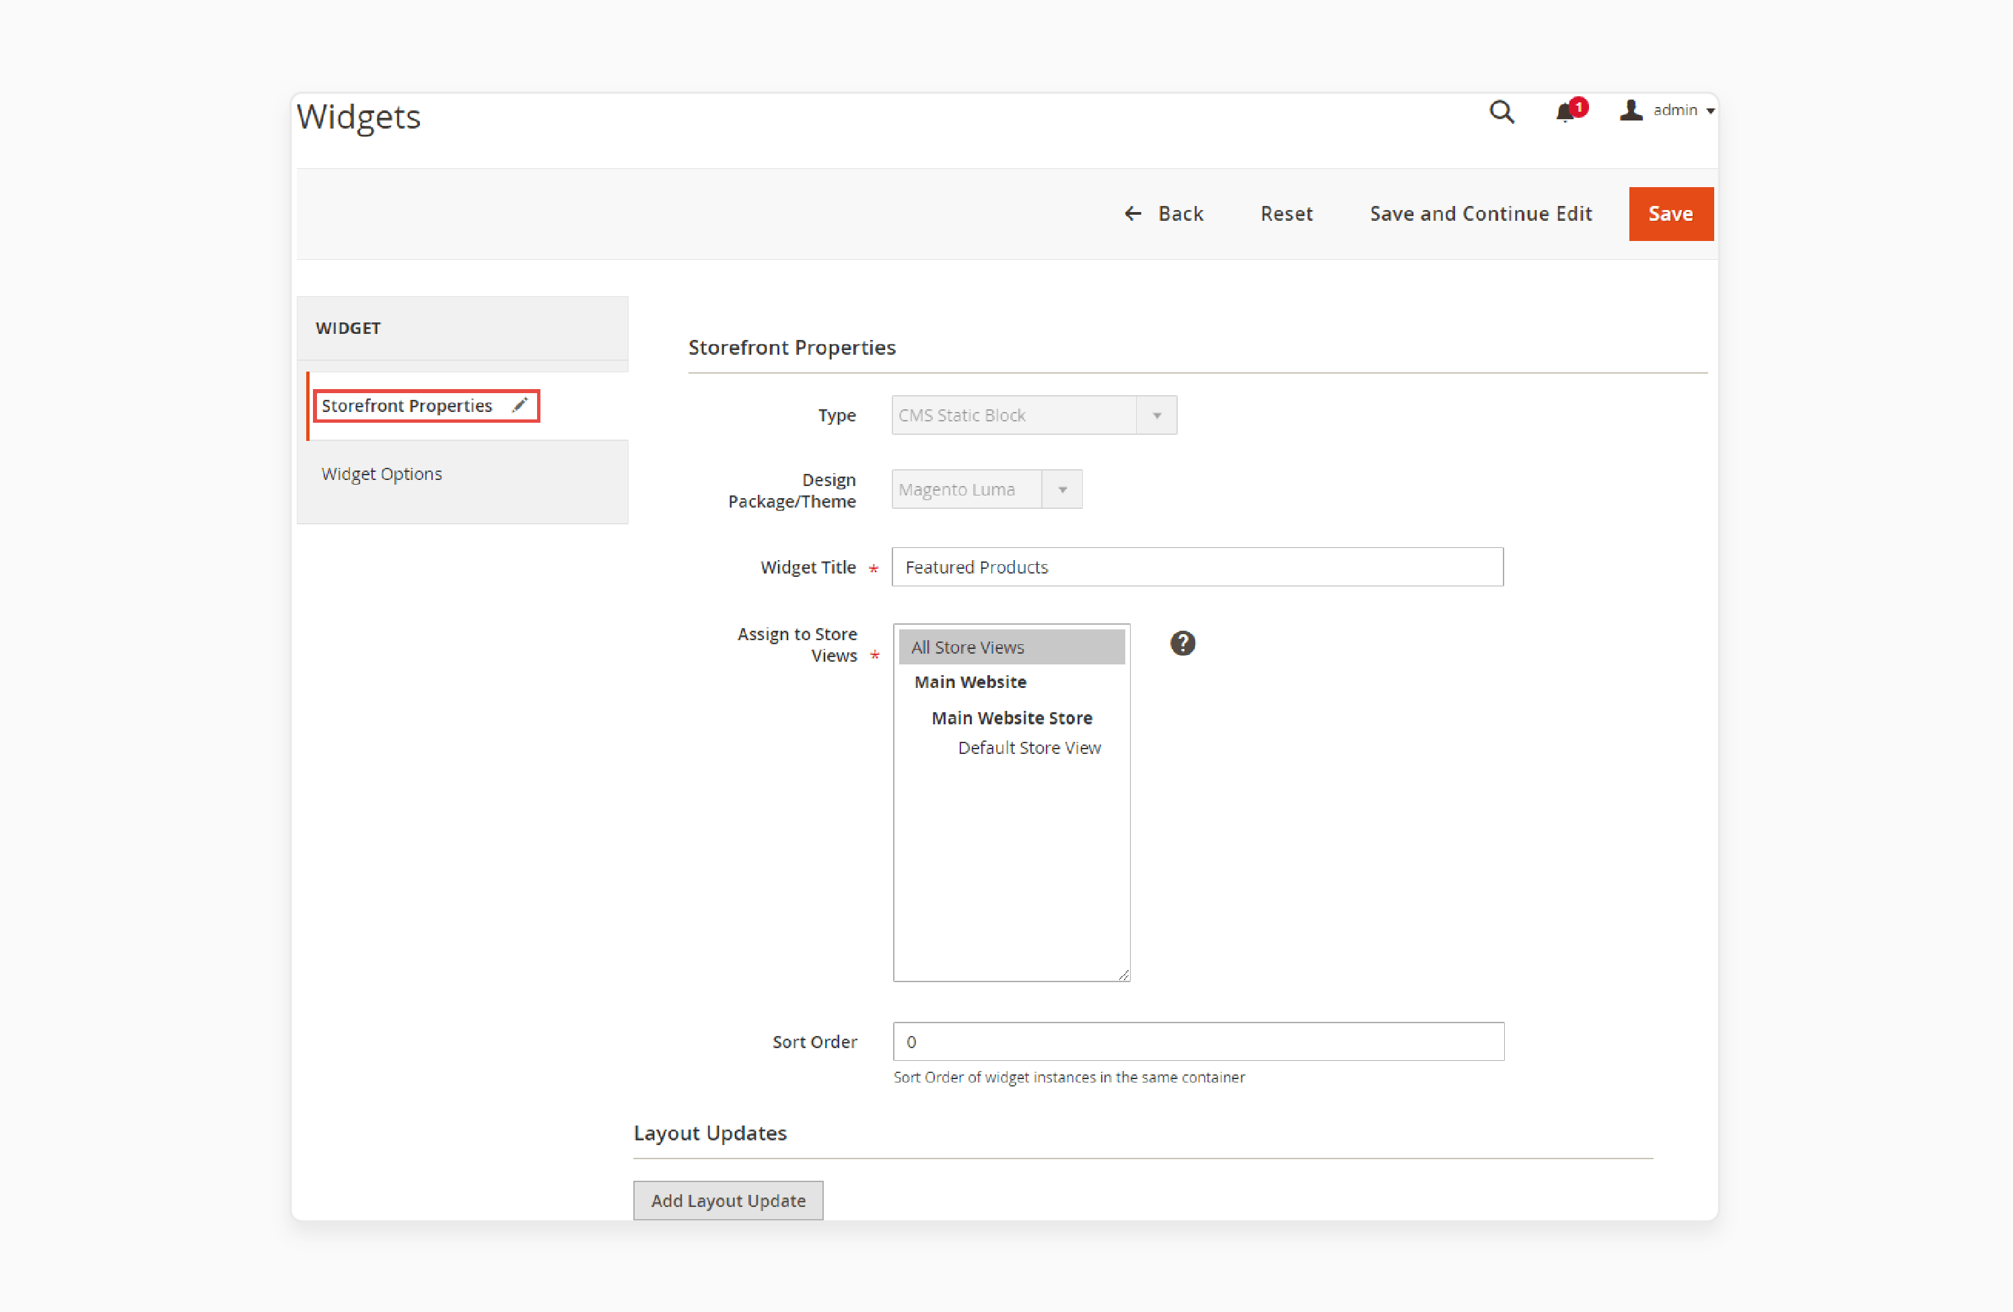Click the orange Save button

coord(1670,213)
